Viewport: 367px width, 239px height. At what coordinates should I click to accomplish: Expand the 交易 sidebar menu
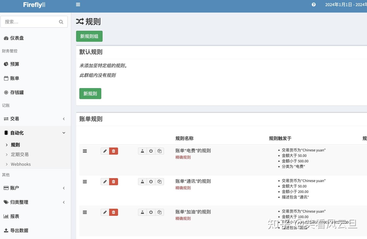63,119
